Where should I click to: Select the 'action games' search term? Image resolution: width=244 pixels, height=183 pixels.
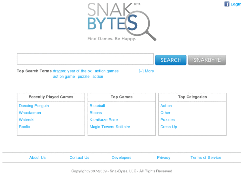(x=107, y=71)
